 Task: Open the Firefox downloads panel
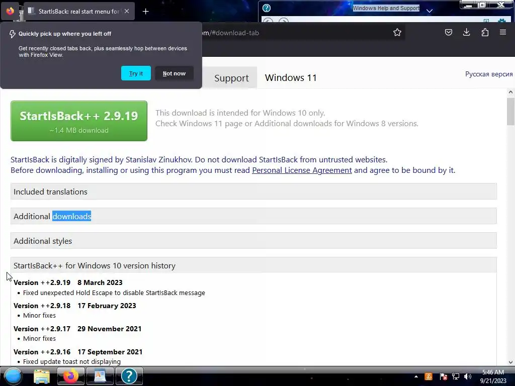(x=466, y=32)
